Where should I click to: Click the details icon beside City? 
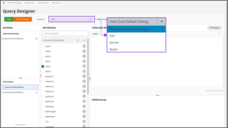84,122
